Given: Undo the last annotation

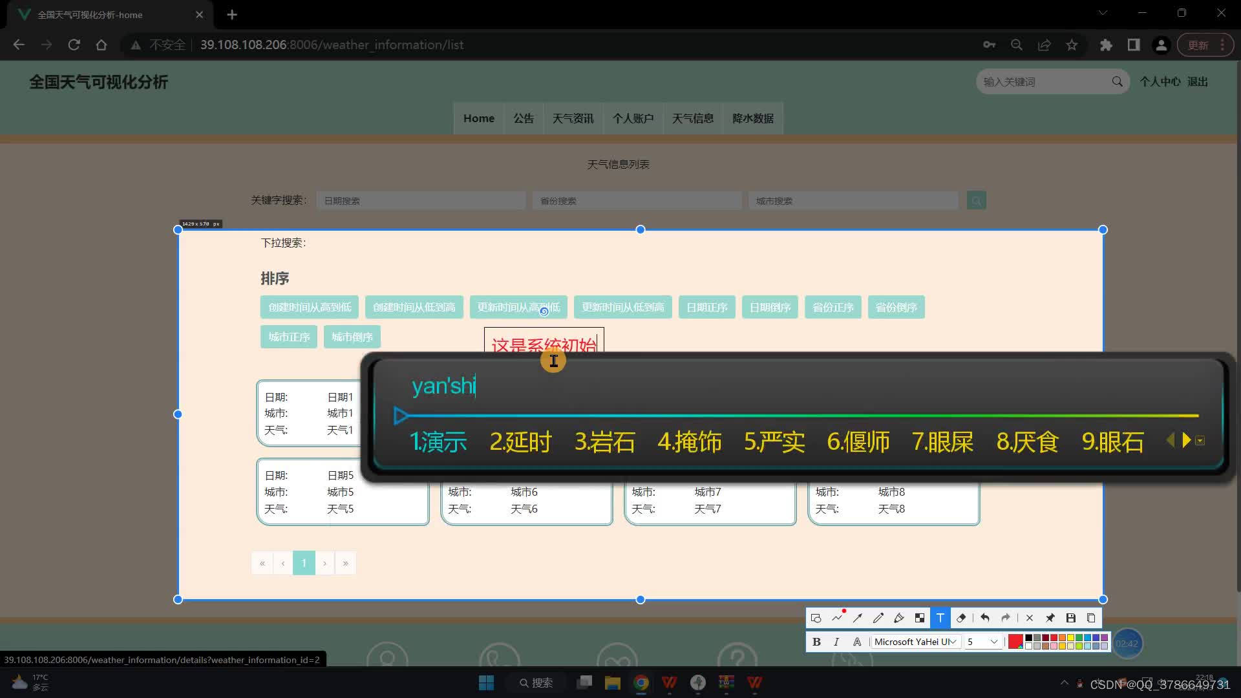Looking at the screenshot, I should tap(985, 618).
